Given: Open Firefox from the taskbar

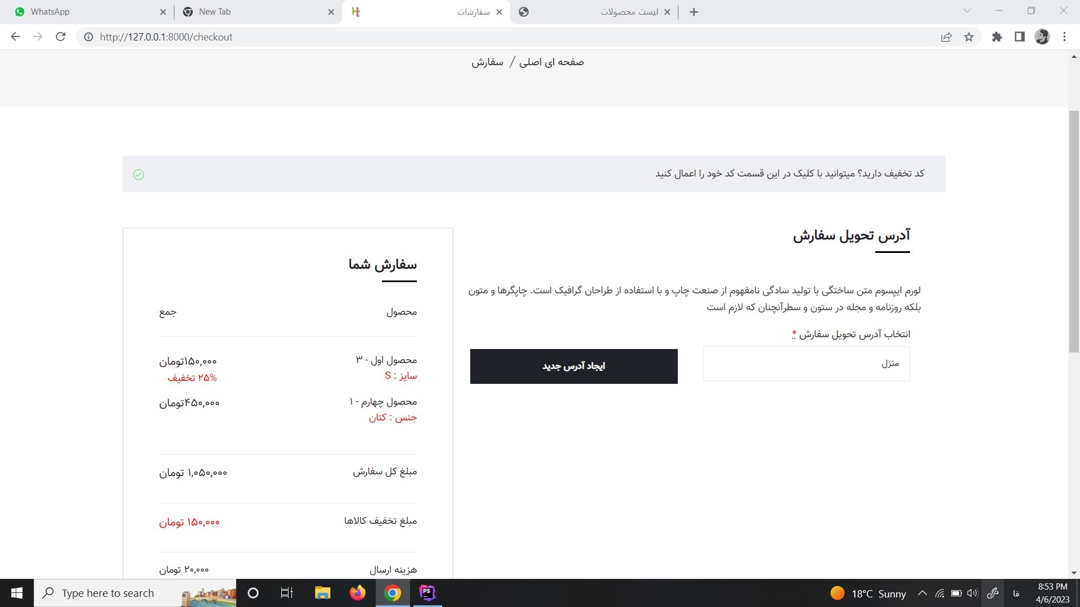Looking at the screenshot, I should (357, 593).
